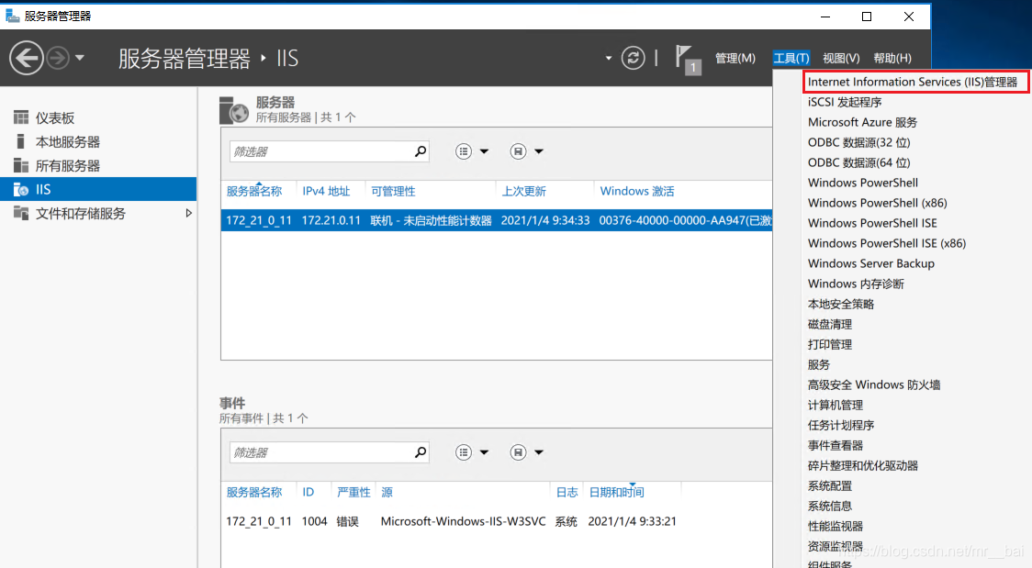Screen dimensions: 1032x568
Task: Open the navigation history dropdown arrow
Action: click(80, 58)
